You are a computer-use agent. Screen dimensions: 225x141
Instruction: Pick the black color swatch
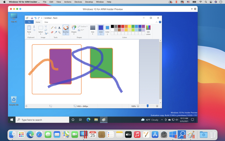point(112,26)
